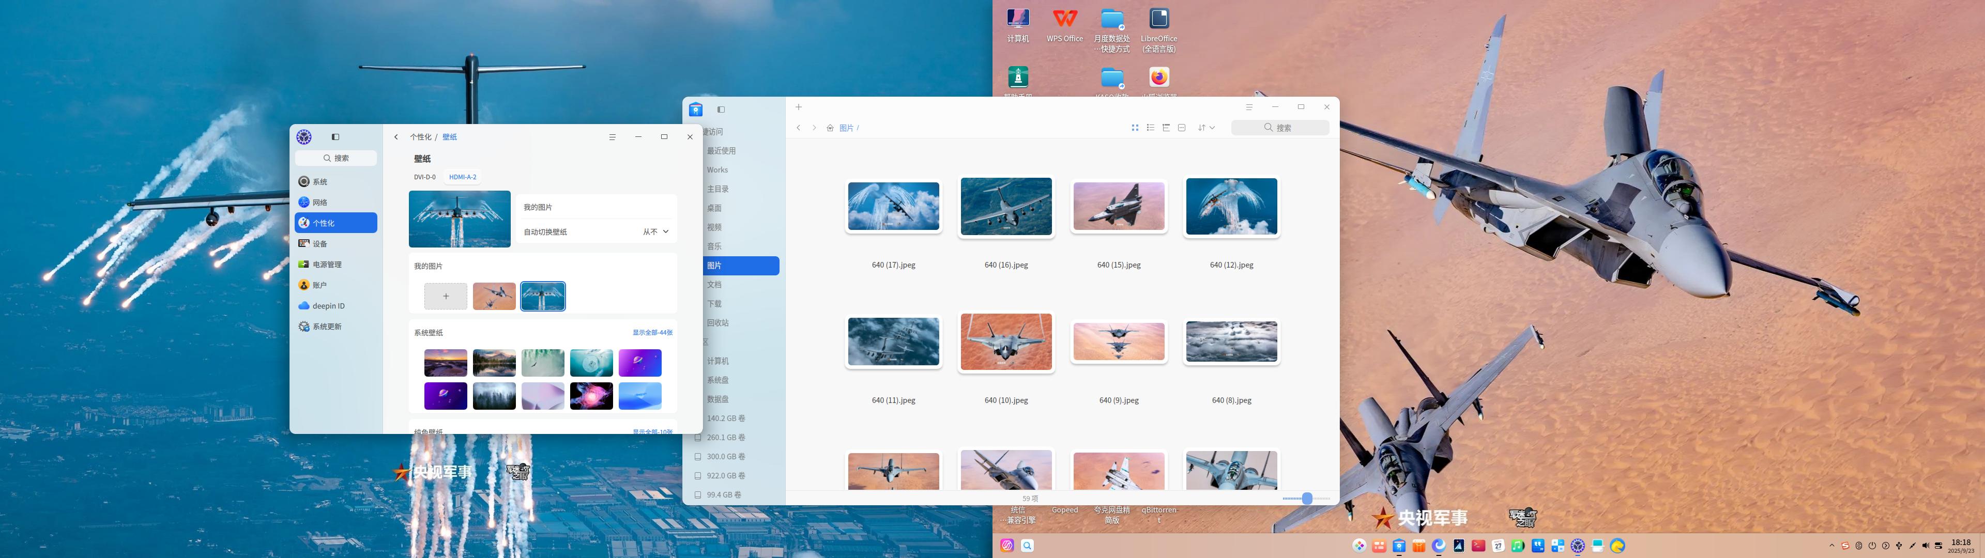This screenshot has width=1985, height=558.
Task: Switch file manager to list view
Action: pyautogui.click(x=1151, y=128)
